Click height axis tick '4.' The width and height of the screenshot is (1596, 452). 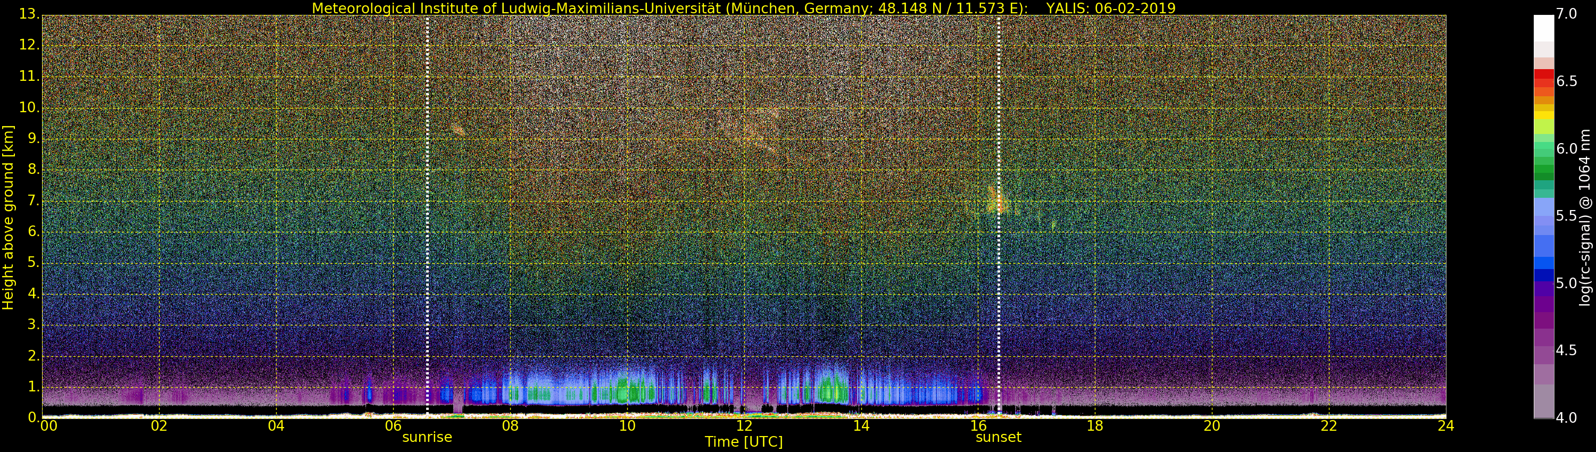click(x=34, y=294)
